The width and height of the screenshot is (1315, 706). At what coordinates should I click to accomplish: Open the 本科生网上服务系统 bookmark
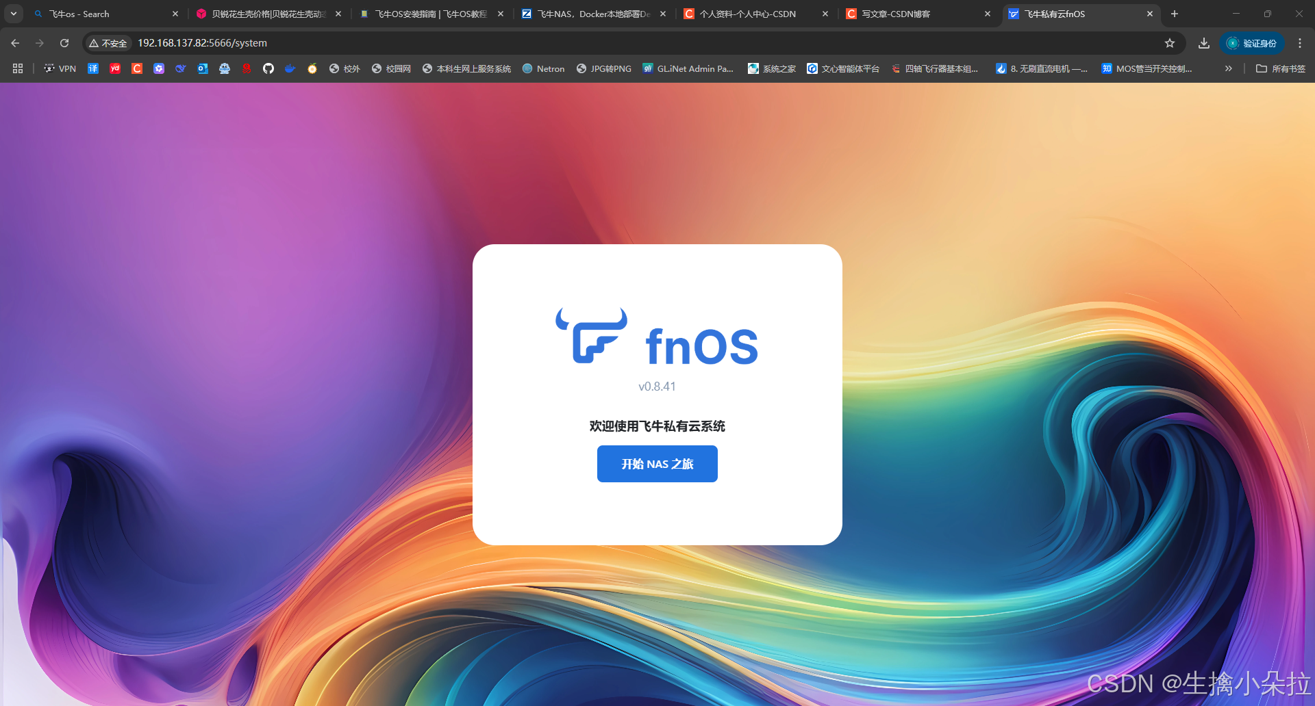pyautogui.click(x=467, y=68)
